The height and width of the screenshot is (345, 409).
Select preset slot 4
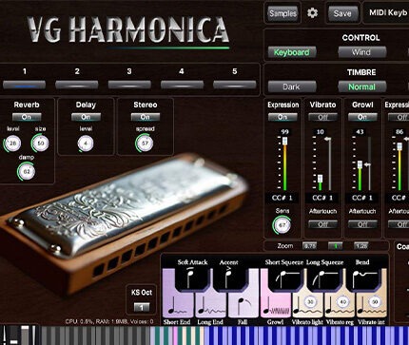[x=182, y=85]
